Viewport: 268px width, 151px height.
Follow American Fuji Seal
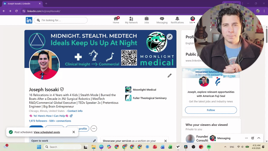[211, 110]
